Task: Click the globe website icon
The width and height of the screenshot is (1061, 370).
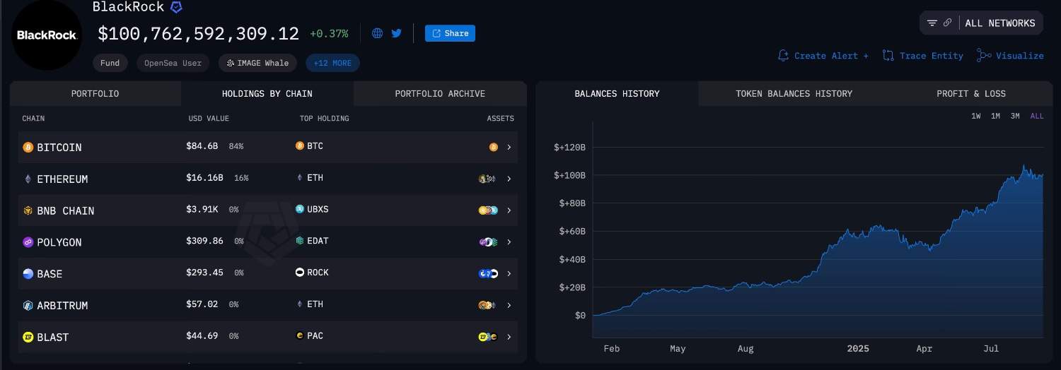Action: coord(377,33)
